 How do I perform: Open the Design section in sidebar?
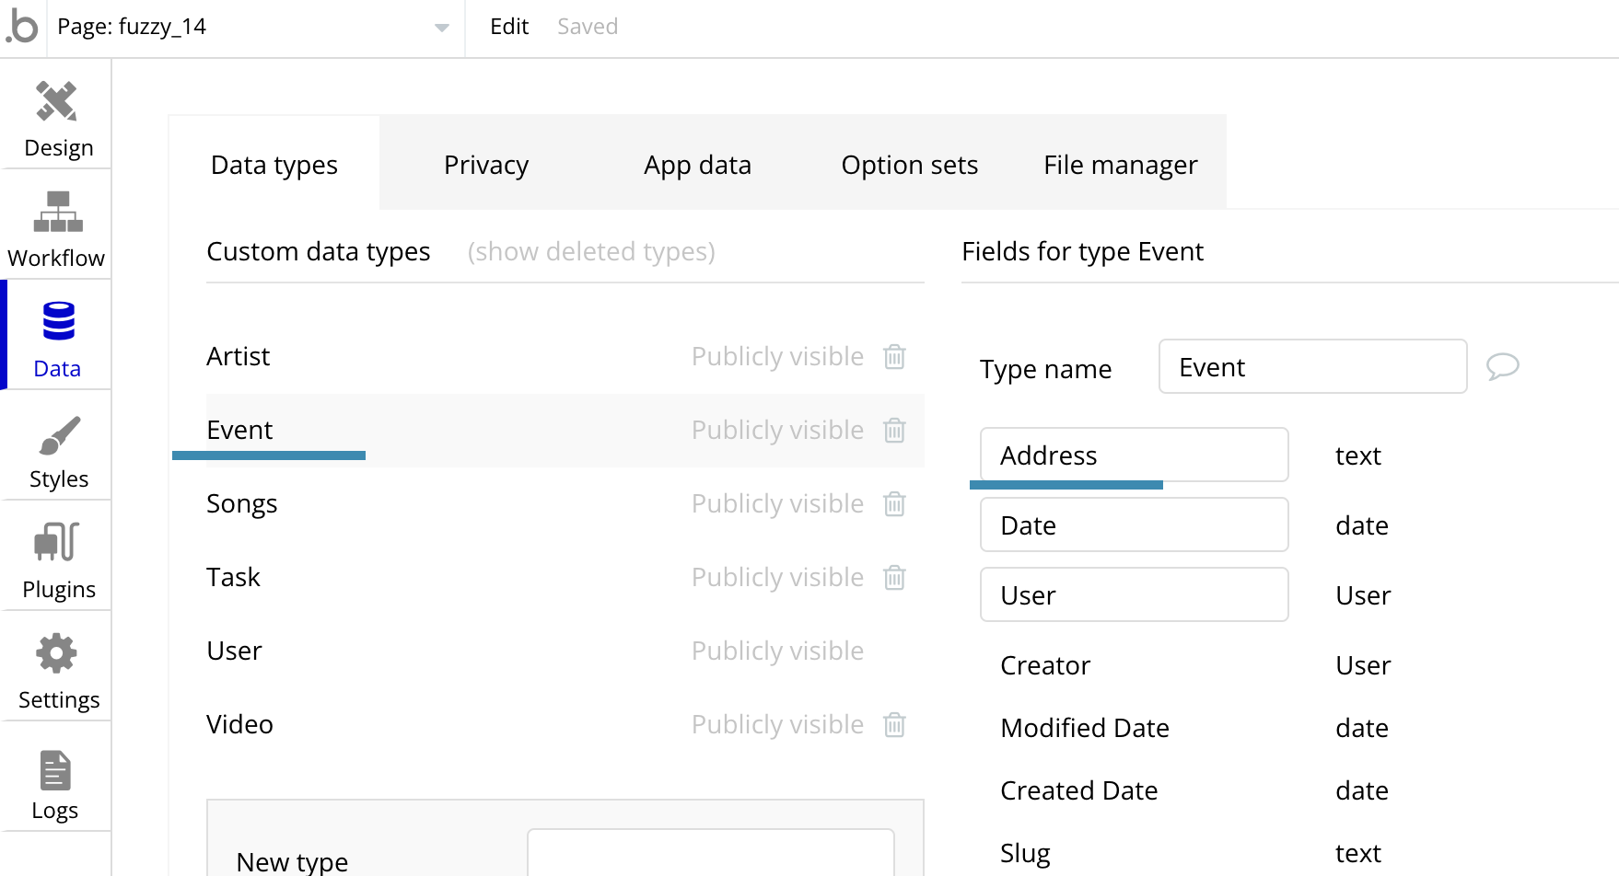(57, 120)
